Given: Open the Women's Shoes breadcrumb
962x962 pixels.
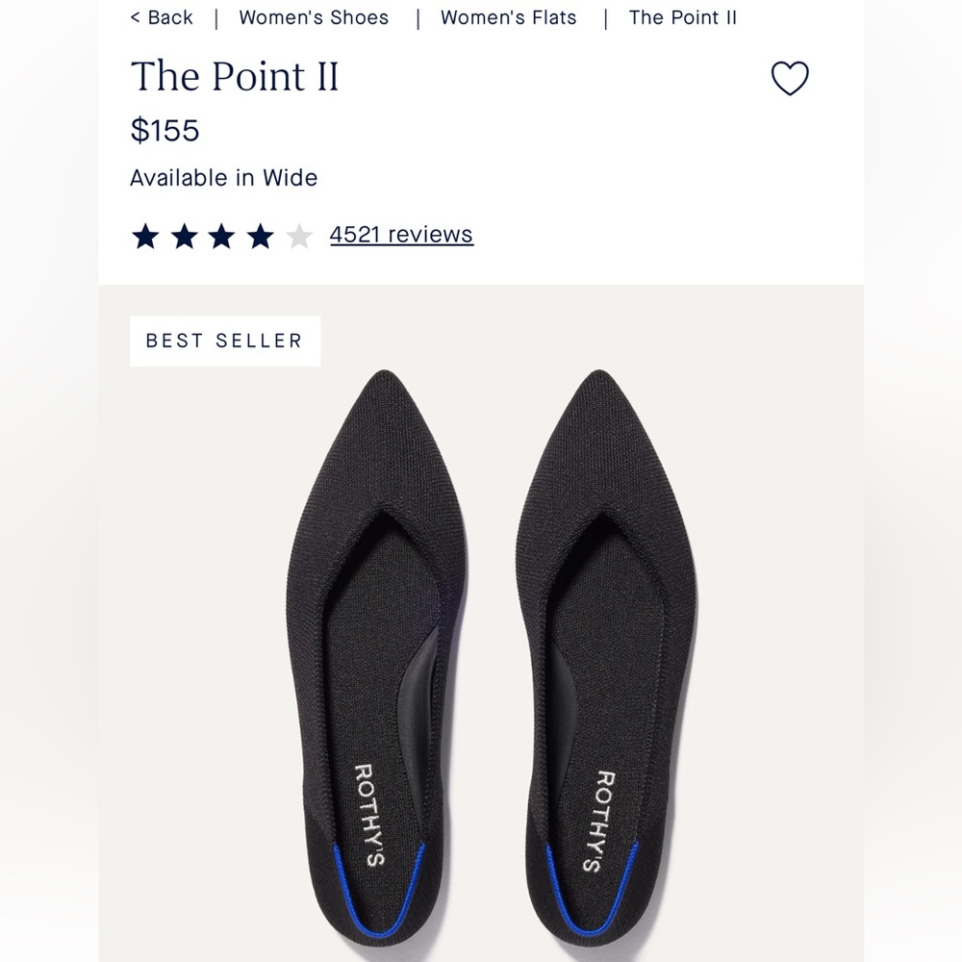Looking at the screenshot, I should pyautogui.click(x=313, y=17).
